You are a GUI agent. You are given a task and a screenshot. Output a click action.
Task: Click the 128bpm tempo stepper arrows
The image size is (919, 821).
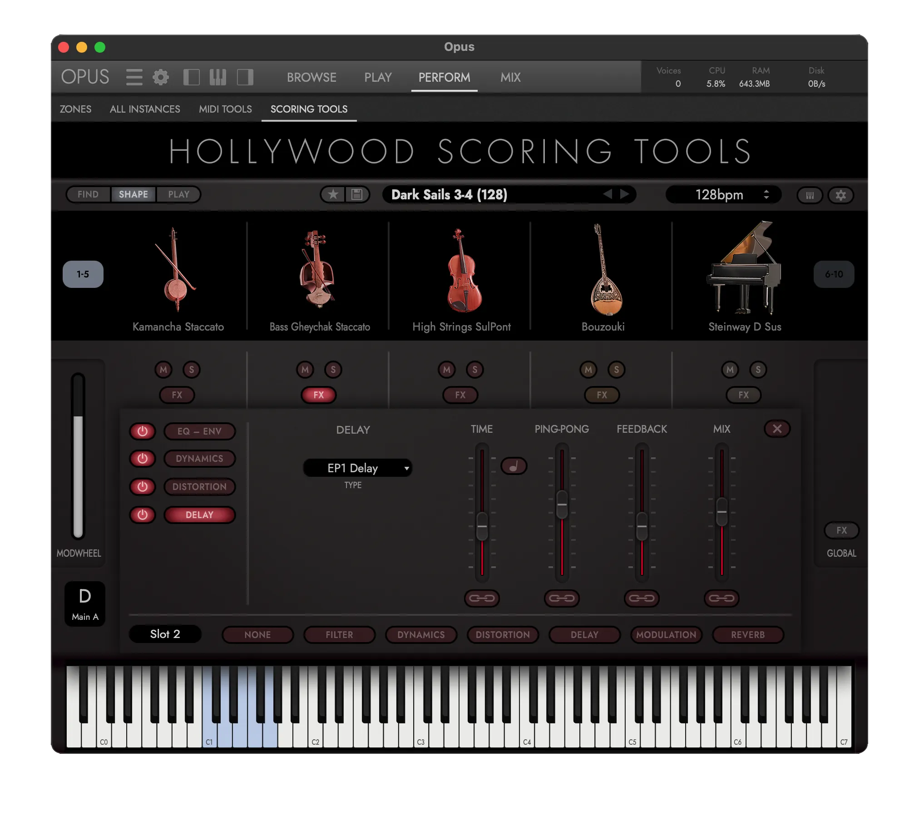pos(766,194)
